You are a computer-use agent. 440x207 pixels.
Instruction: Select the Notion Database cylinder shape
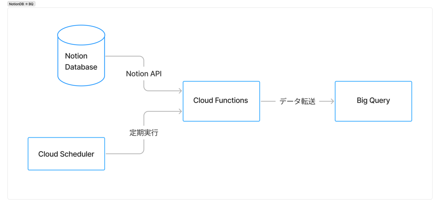pyautogui.click(x=81, y=55)
